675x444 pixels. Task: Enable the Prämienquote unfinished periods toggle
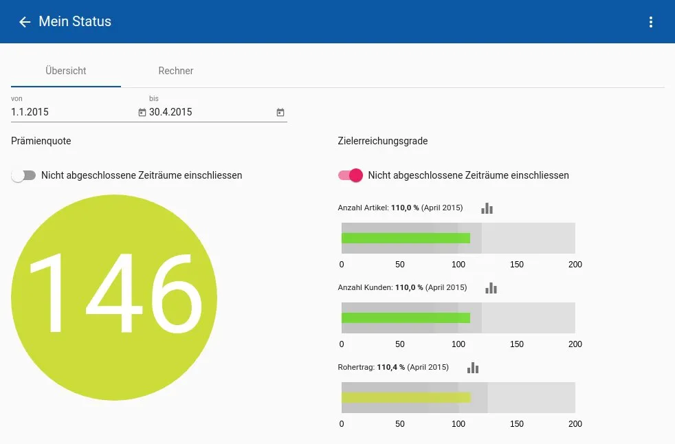point(24,175)
